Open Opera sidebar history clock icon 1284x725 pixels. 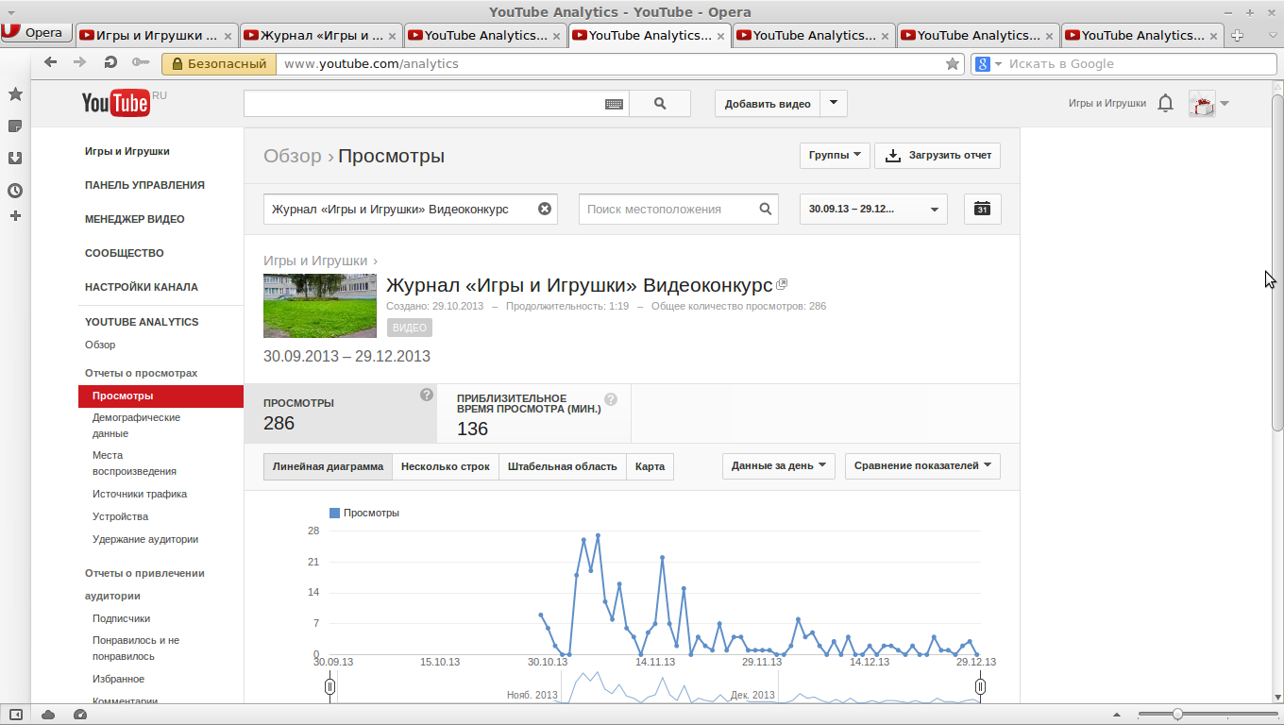click(x=15, y=190)
